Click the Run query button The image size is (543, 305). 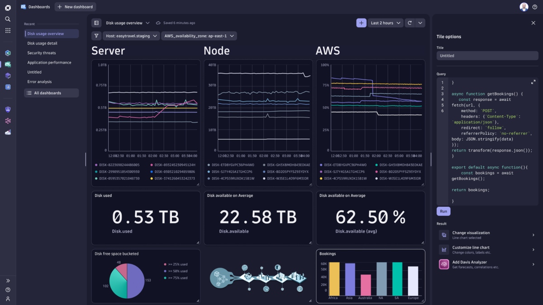pyautogui.click(x=443, y=211)
